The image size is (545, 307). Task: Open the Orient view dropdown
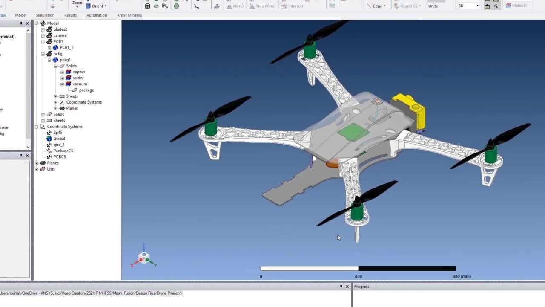(x=97, y=6)
